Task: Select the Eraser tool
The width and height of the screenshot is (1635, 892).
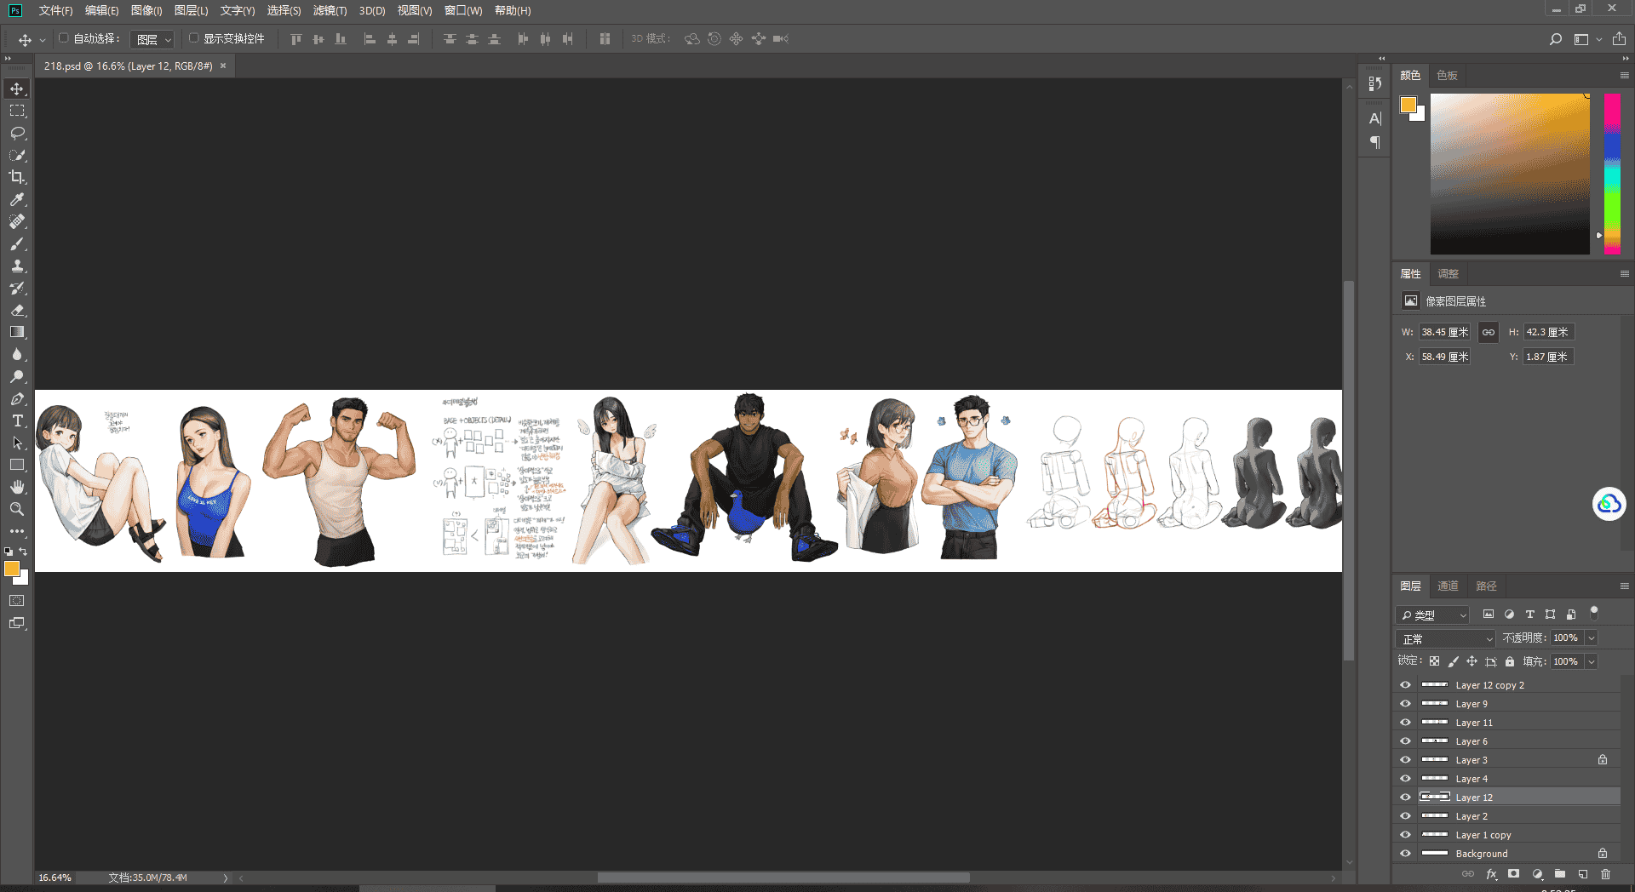Action: click(17, 310)
